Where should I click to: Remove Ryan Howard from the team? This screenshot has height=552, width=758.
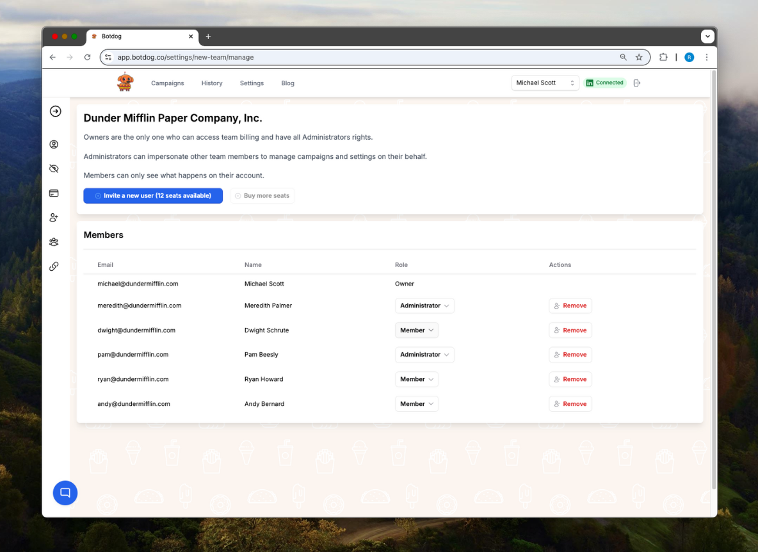(570, 379)
